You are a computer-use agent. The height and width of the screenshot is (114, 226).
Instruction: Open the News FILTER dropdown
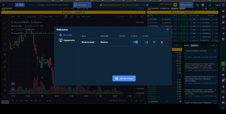[194, 46]
